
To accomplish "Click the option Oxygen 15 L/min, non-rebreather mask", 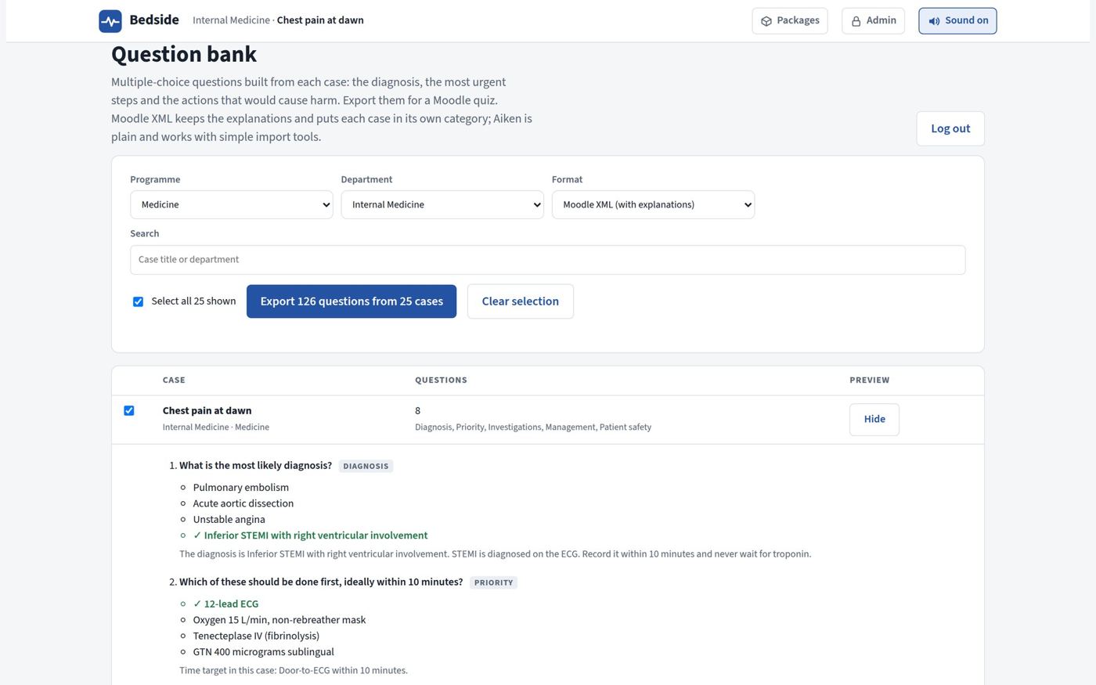I will coord(279,620).
